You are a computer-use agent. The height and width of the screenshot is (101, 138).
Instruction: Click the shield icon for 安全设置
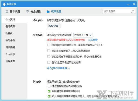tap(27, 11)
